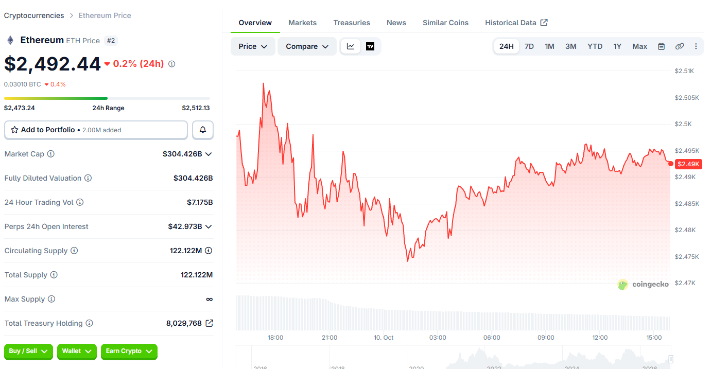Image resolution: width=711 pixels, height=369 pixels.
Task: Select 7D chart range
Action: tap(529, 46)
